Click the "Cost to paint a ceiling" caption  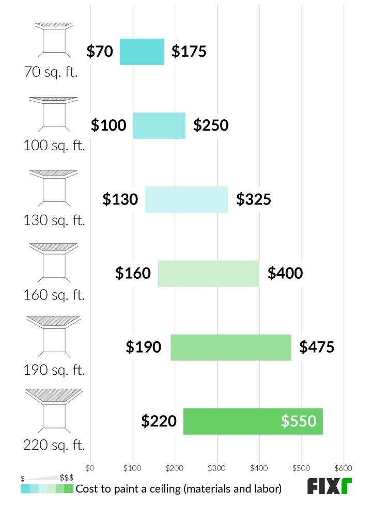pyautogui.click(x=179, y=489)
